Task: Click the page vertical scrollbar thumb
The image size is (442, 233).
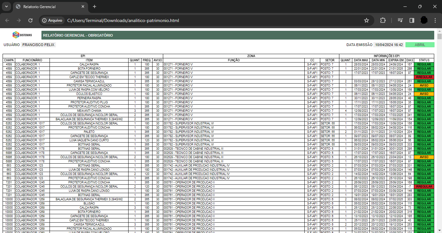Action: point(439,36)
